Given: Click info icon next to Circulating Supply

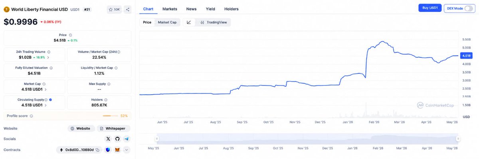Looking at the screenshot, I should pos(46,100).
